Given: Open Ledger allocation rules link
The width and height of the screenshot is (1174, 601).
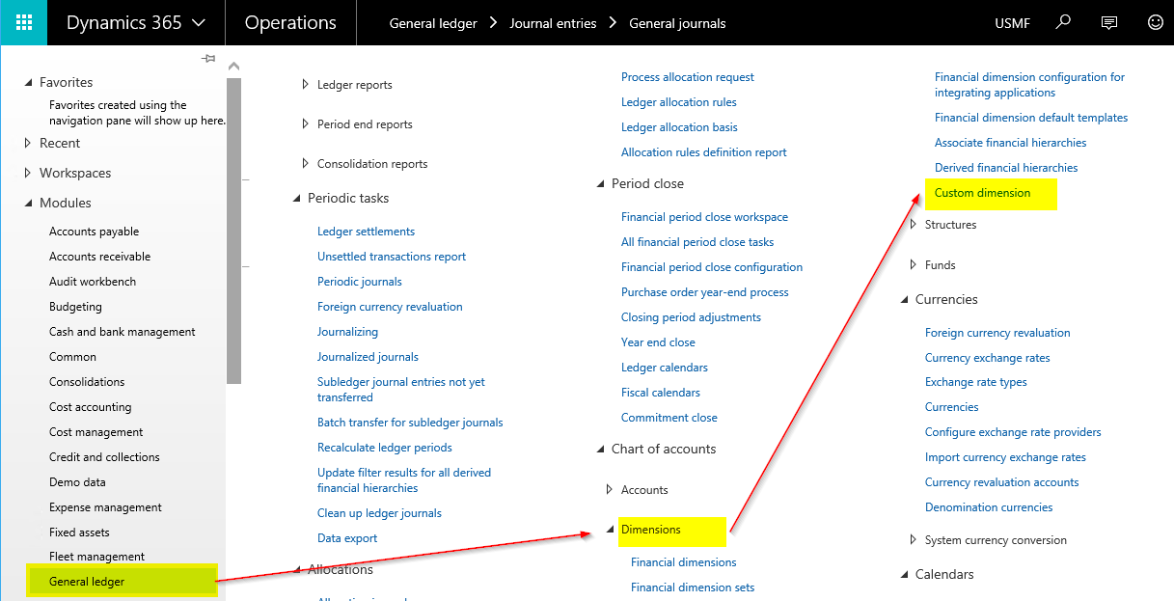Looking at the screenshot, I should pos(679,102).
